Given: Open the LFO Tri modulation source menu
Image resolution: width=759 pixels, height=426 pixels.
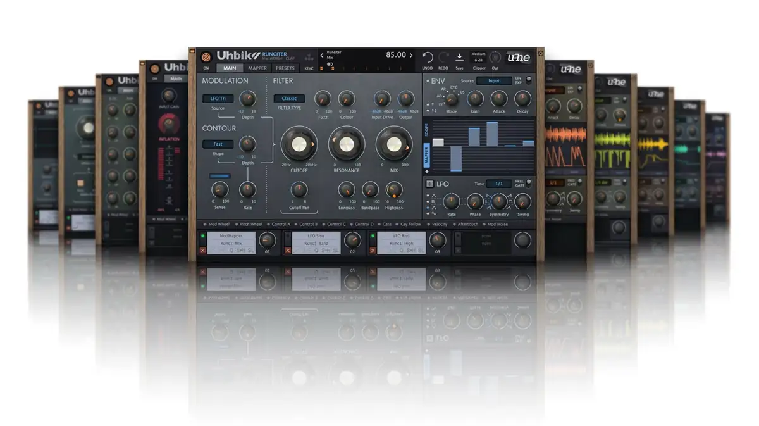Looking at the screenshot, I should coord(217,99).
